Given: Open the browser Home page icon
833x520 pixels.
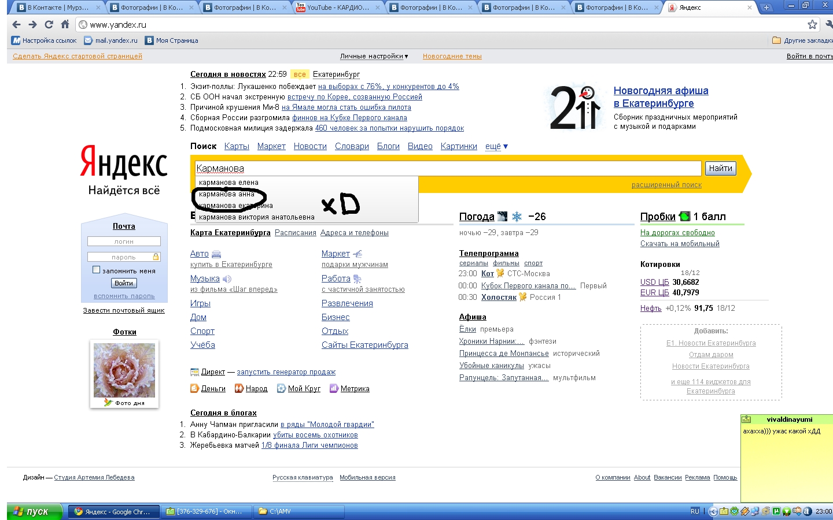Looking at the screenshot, I should point(65,24).
